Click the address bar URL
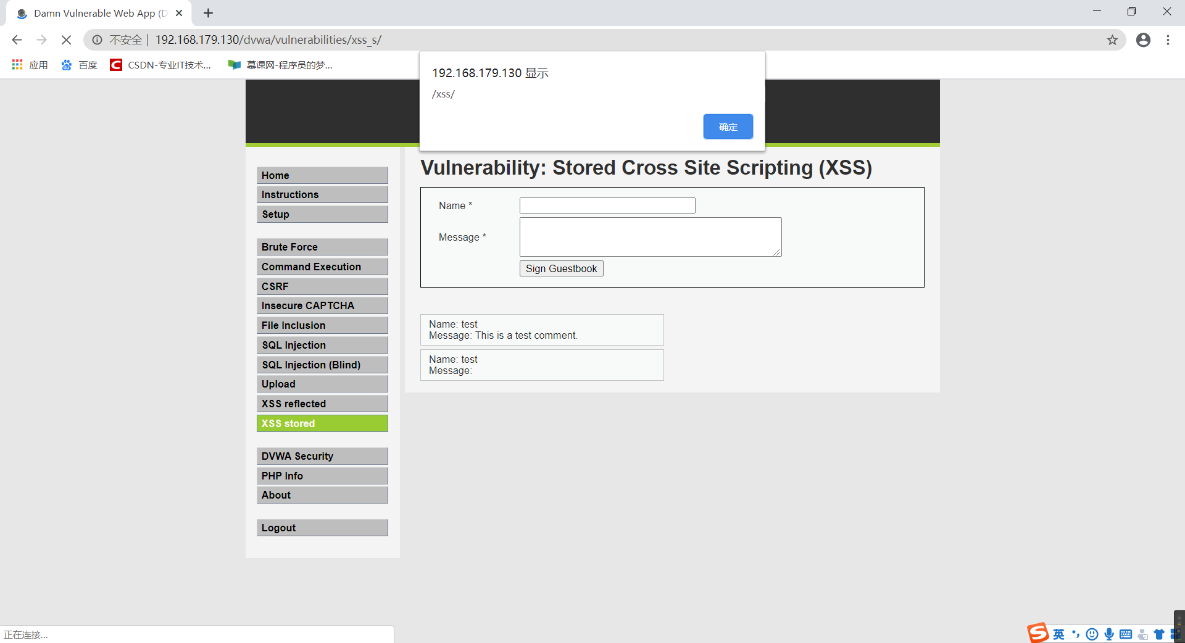This screenshot has height=643, width=1185. [x=268, y=40]
